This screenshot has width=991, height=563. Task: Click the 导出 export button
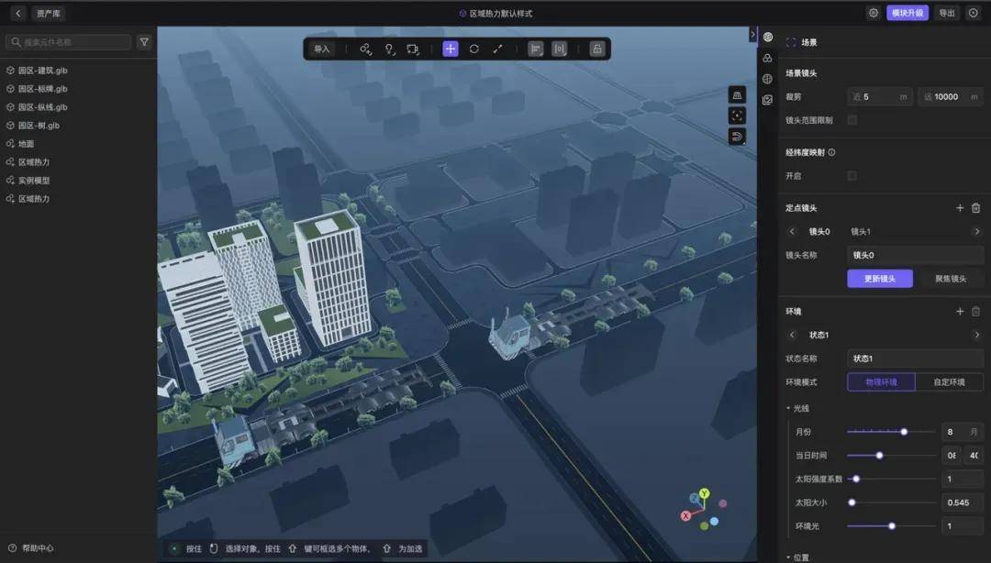tap(947, 13)
